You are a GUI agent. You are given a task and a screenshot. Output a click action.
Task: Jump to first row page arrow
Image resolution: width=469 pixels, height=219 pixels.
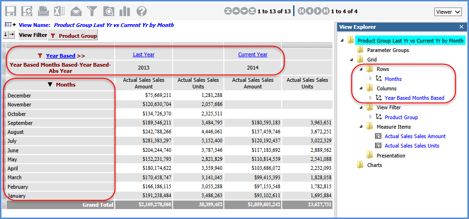coord(228,11)
